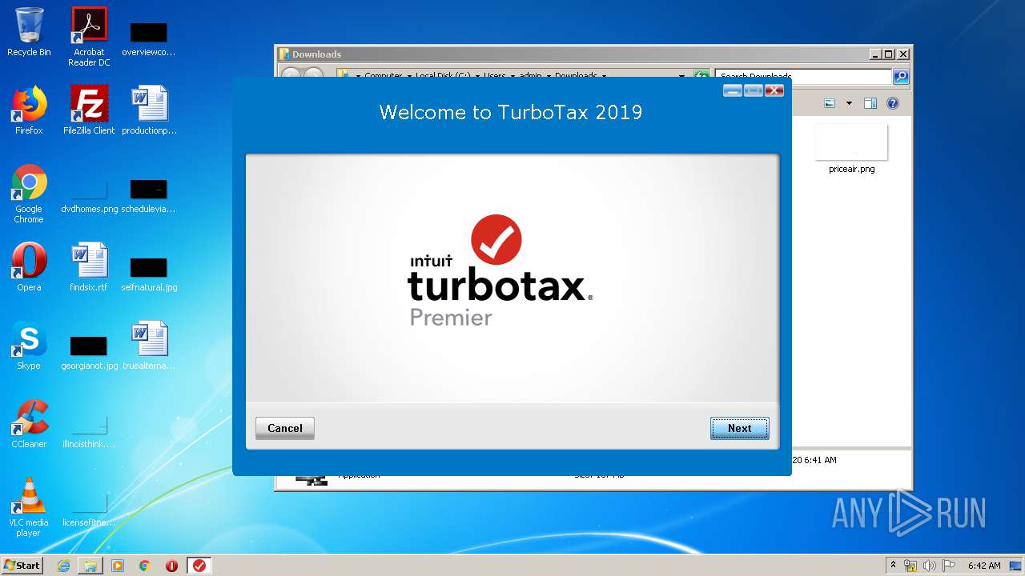Click the taskbar clock showing 6:42 AM
Screen dimensions: 1025x576
(x=983, y=566)
